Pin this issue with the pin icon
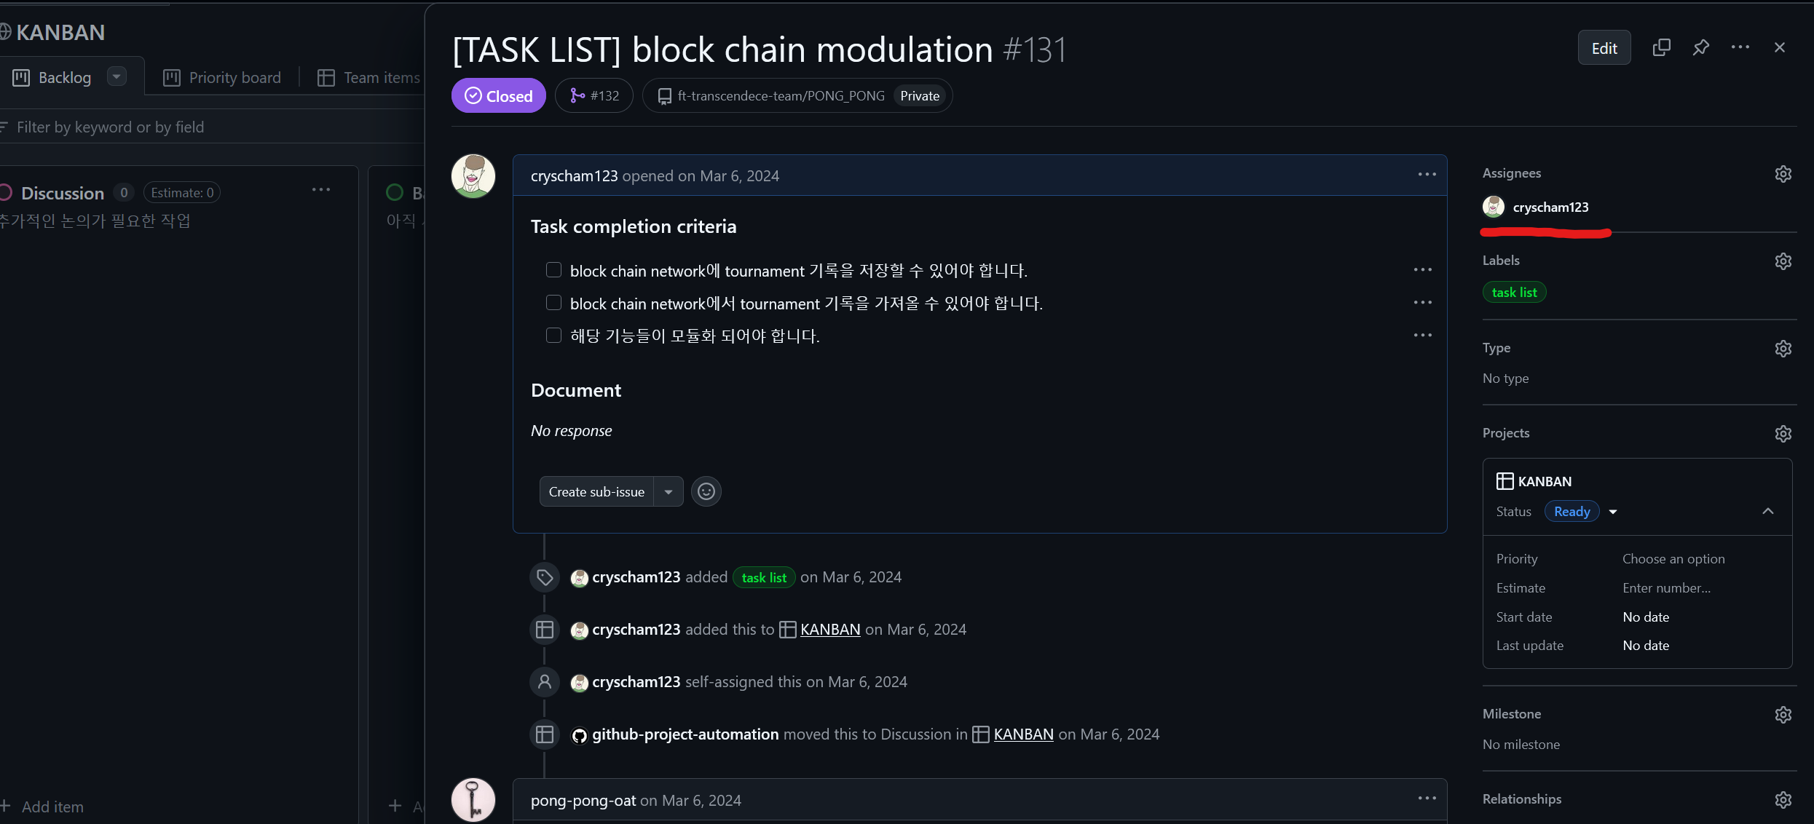 [1700, 48]
